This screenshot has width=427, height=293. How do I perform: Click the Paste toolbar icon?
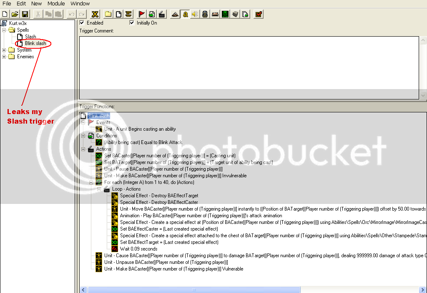[x=58, y=14]
